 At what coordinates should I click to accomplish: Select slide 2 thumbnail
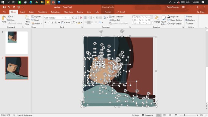click(x=17, y=68)
